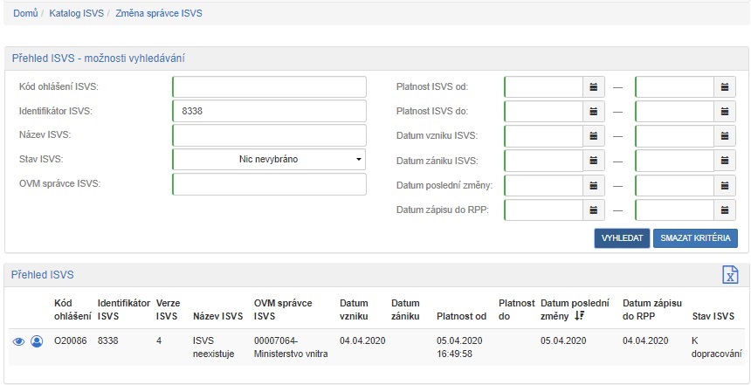Screen dimensions: 751x385
Task: Click the eye icon for record O20086
Action: click(x=18, y=341)
